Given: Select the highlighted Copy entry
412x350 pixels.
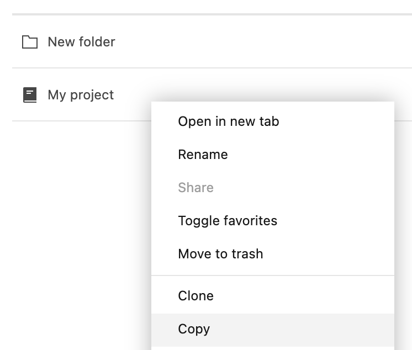Looking at the screenshot, I should (194, 329).
